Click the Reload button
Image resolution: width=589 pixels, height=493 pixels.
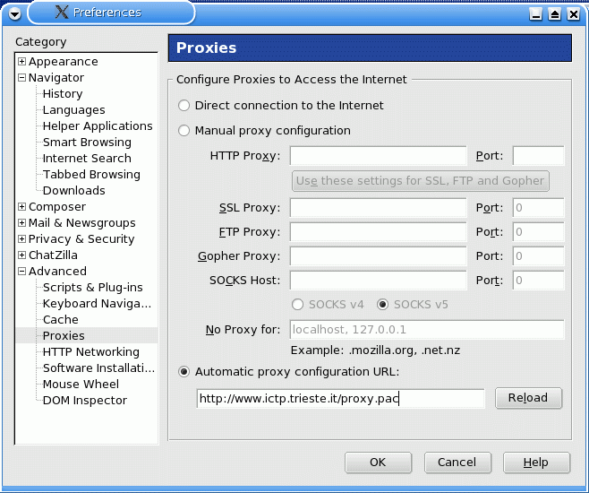click(527, 398)
